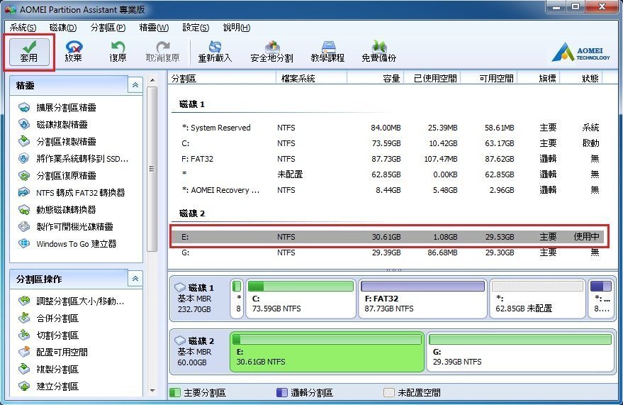623x405 pixels.
Task: Open the Windows To Go 建立器
Action: tap(67, 243)
